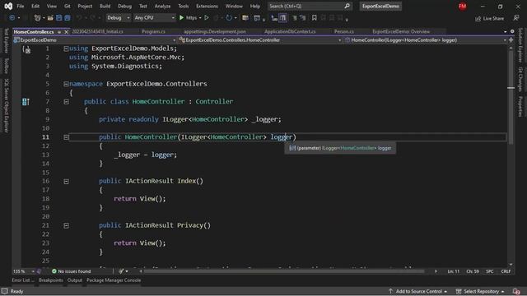Click the highlighted toolbar toggle left of the bookmark
Viewport: 527px width, 296px height.
coord(283,18)
